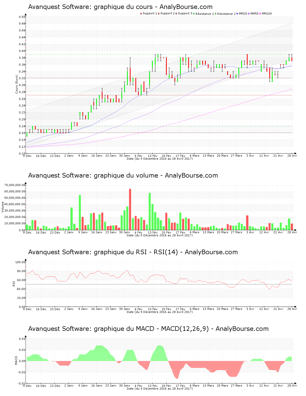
Task: Click the MM20 legend color square
Action: click(x=237, y=14)
